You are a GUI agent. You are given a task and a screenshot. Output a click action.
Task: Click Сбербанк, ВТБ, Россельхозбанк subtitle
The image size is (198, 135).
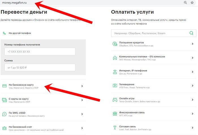coord(136,46)
